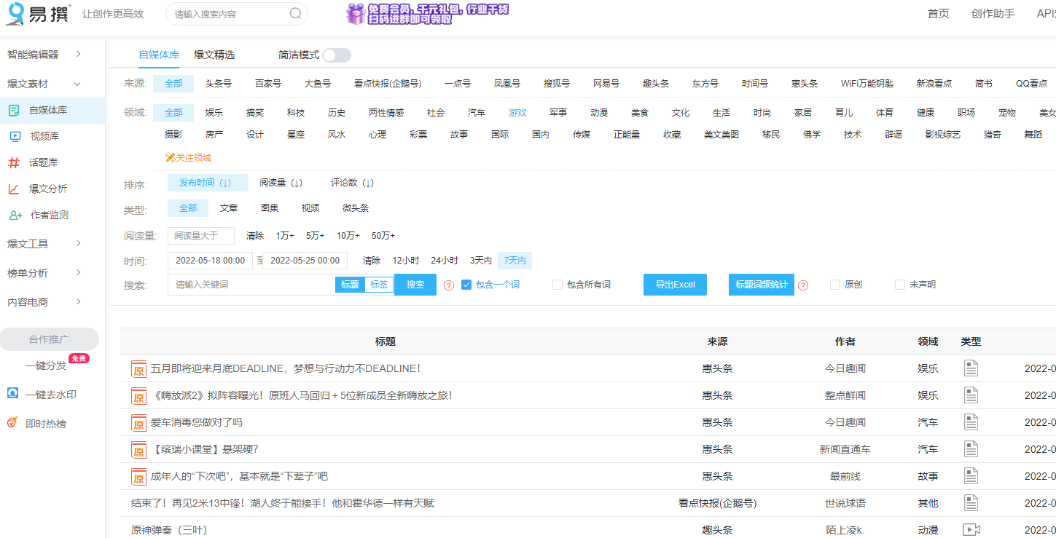This screenshot has height=538, width=1056.
Task: Toggle the 简洁模式 switch
Action: pos(336,55)
